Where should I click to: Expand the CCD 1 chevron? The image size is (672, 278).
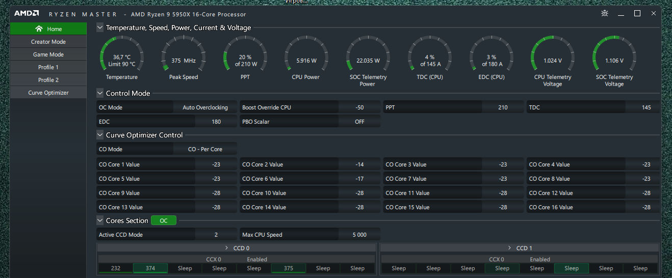click(509, 248)
